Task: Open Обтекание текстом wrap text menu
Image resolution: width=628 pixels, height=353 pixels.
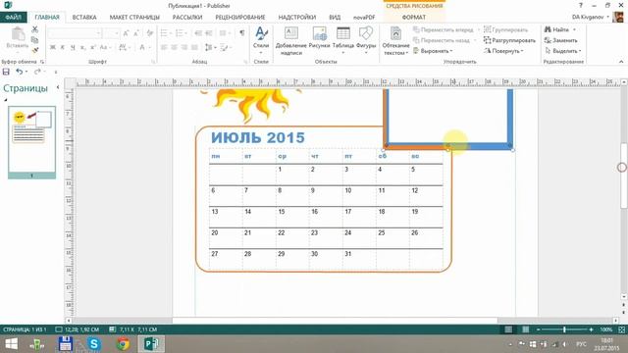Action: pos(395,41)
